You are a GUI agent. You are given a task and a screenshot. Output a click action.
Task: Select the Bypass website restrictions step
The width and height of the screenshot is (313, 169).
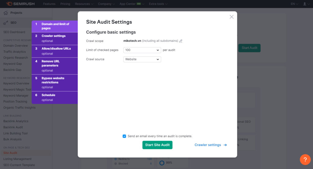[55, 83]
